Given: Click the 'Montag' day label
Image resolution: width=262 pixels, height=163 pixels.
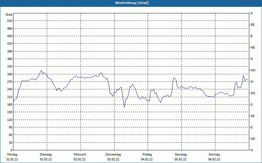Looking at the screenshot, I should pyautogui.click(x=12, y=155).
